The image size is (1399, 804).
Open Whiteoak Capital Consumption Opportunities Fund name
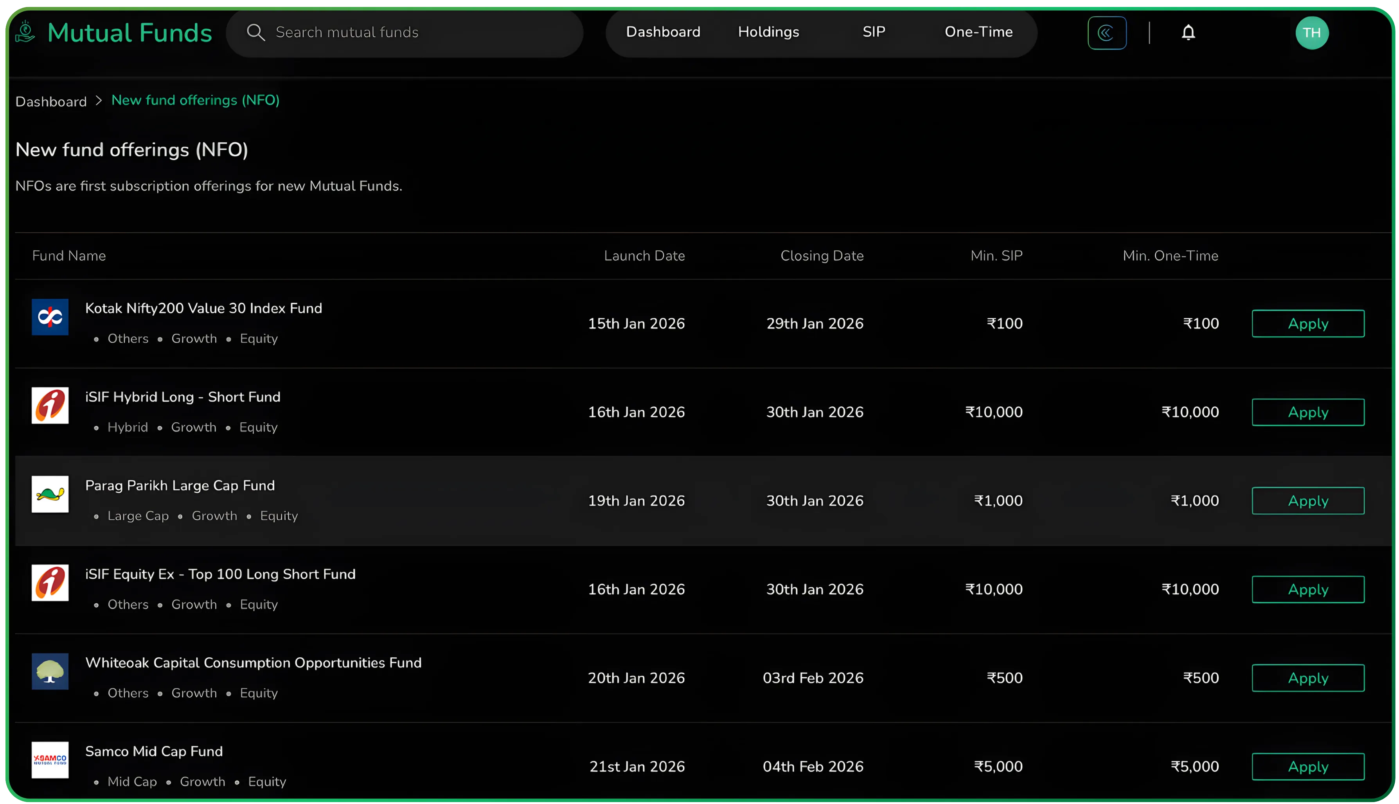point(253,663)
